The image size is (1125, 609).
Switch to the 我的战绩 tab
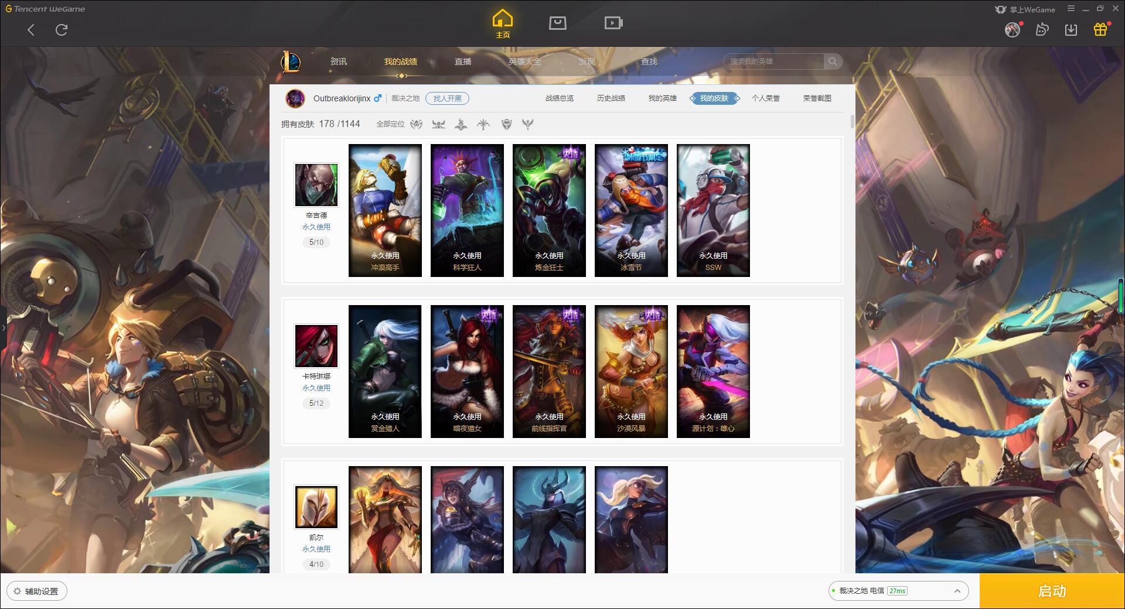point(401,61)
